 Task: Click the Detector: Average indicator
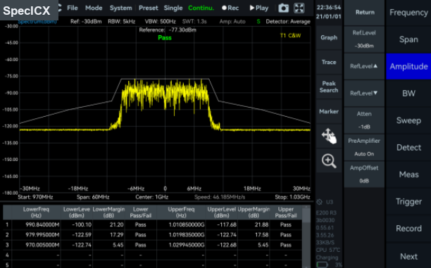click(x=288, y=21)
